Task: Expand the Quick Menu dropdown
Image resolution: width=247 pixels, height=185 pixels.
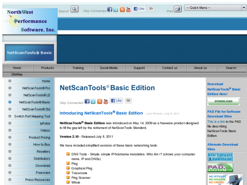Action: 215,8
